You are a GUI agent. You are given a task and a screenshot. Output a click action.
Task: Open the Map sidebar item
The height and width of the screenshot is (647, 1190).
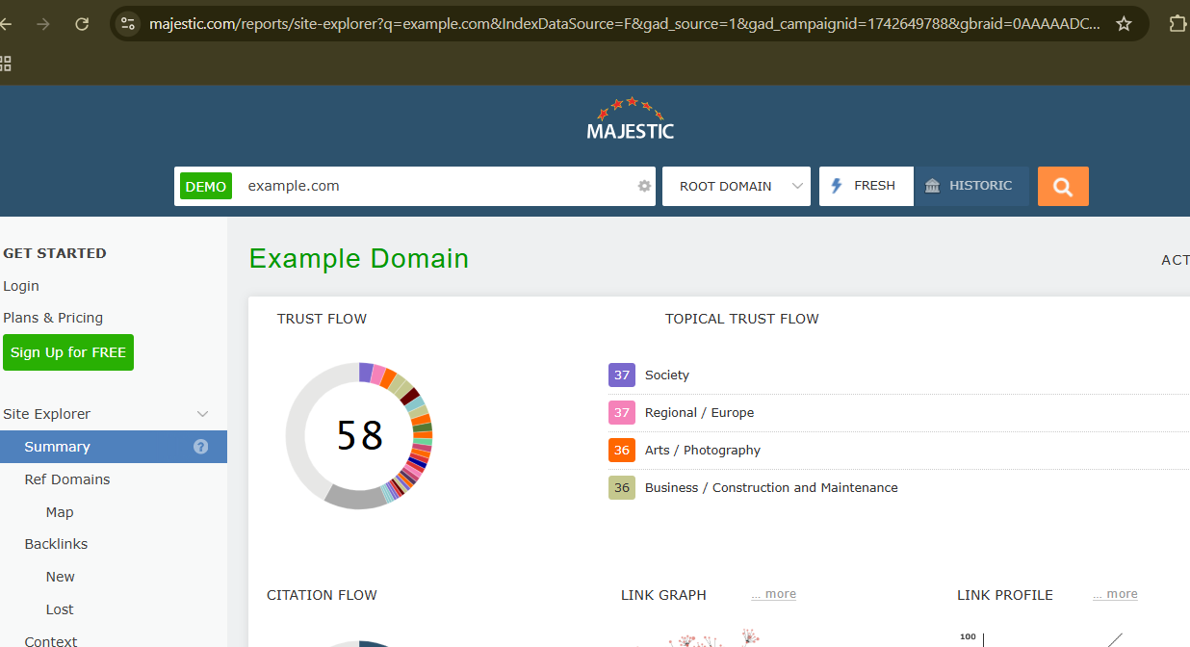click(x=60, y=512)
